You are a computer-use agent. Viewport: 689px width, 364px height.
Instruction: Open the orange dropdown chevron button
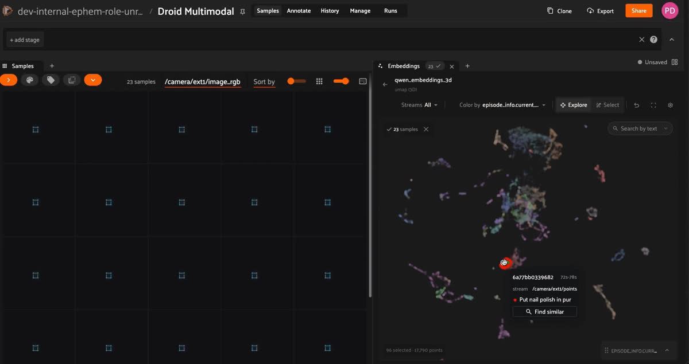[93, 80]
